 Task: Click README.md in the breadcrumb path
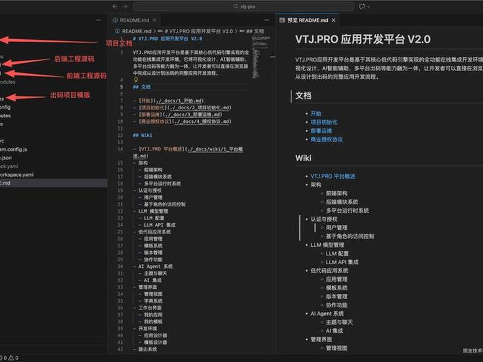(136, 31)
